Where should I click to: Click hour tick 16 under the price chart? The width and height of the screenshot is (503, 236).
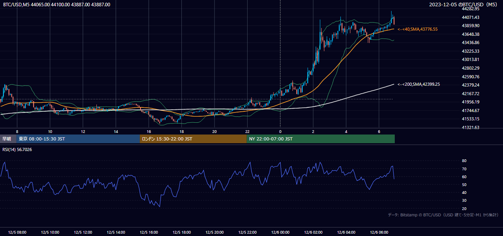tap(149, 131)
